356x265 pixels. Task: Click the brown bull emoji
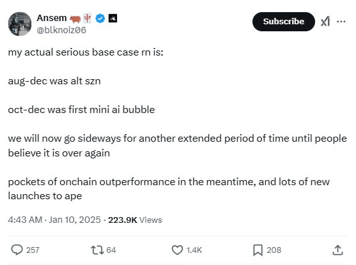(75, 19)
